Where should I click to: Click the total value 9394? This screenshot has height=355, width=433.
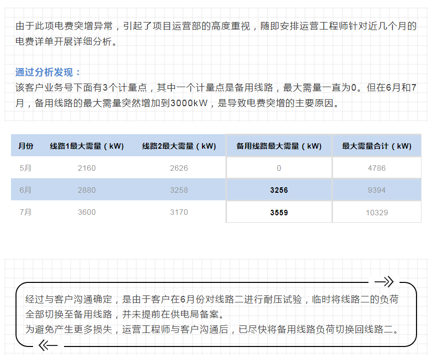pos(376,190)
